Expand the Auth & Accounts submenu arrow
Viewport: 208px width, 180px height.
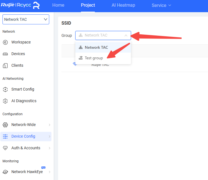point(49,148)
